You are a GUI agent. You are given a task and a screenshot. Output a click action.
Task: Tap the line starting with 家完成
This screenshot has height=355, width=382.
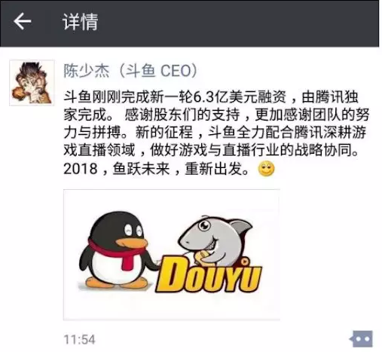click(x=216, y=115)
